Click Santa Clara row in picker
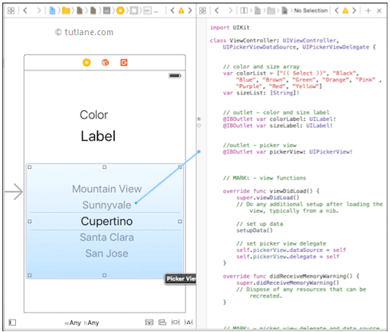The image size is (390, 332). (107, 238)
